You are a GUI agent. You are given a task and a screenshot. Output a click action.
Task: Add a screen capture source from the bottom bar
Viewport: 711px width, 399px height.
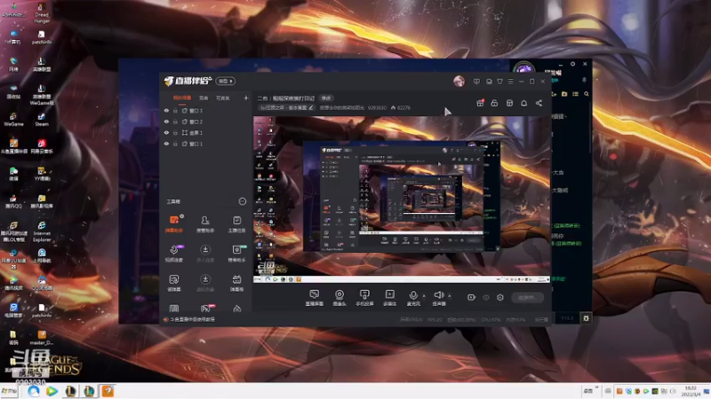(x=315, y=298)
